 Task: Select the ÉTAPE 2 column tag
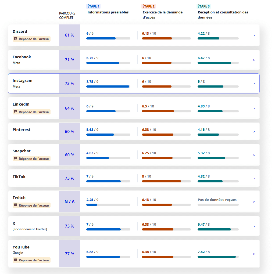pos(149,6)
